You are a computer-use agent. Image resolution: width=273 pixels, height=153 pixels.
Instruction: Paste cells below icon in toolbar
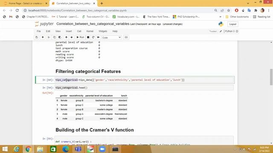coord(60,37)
